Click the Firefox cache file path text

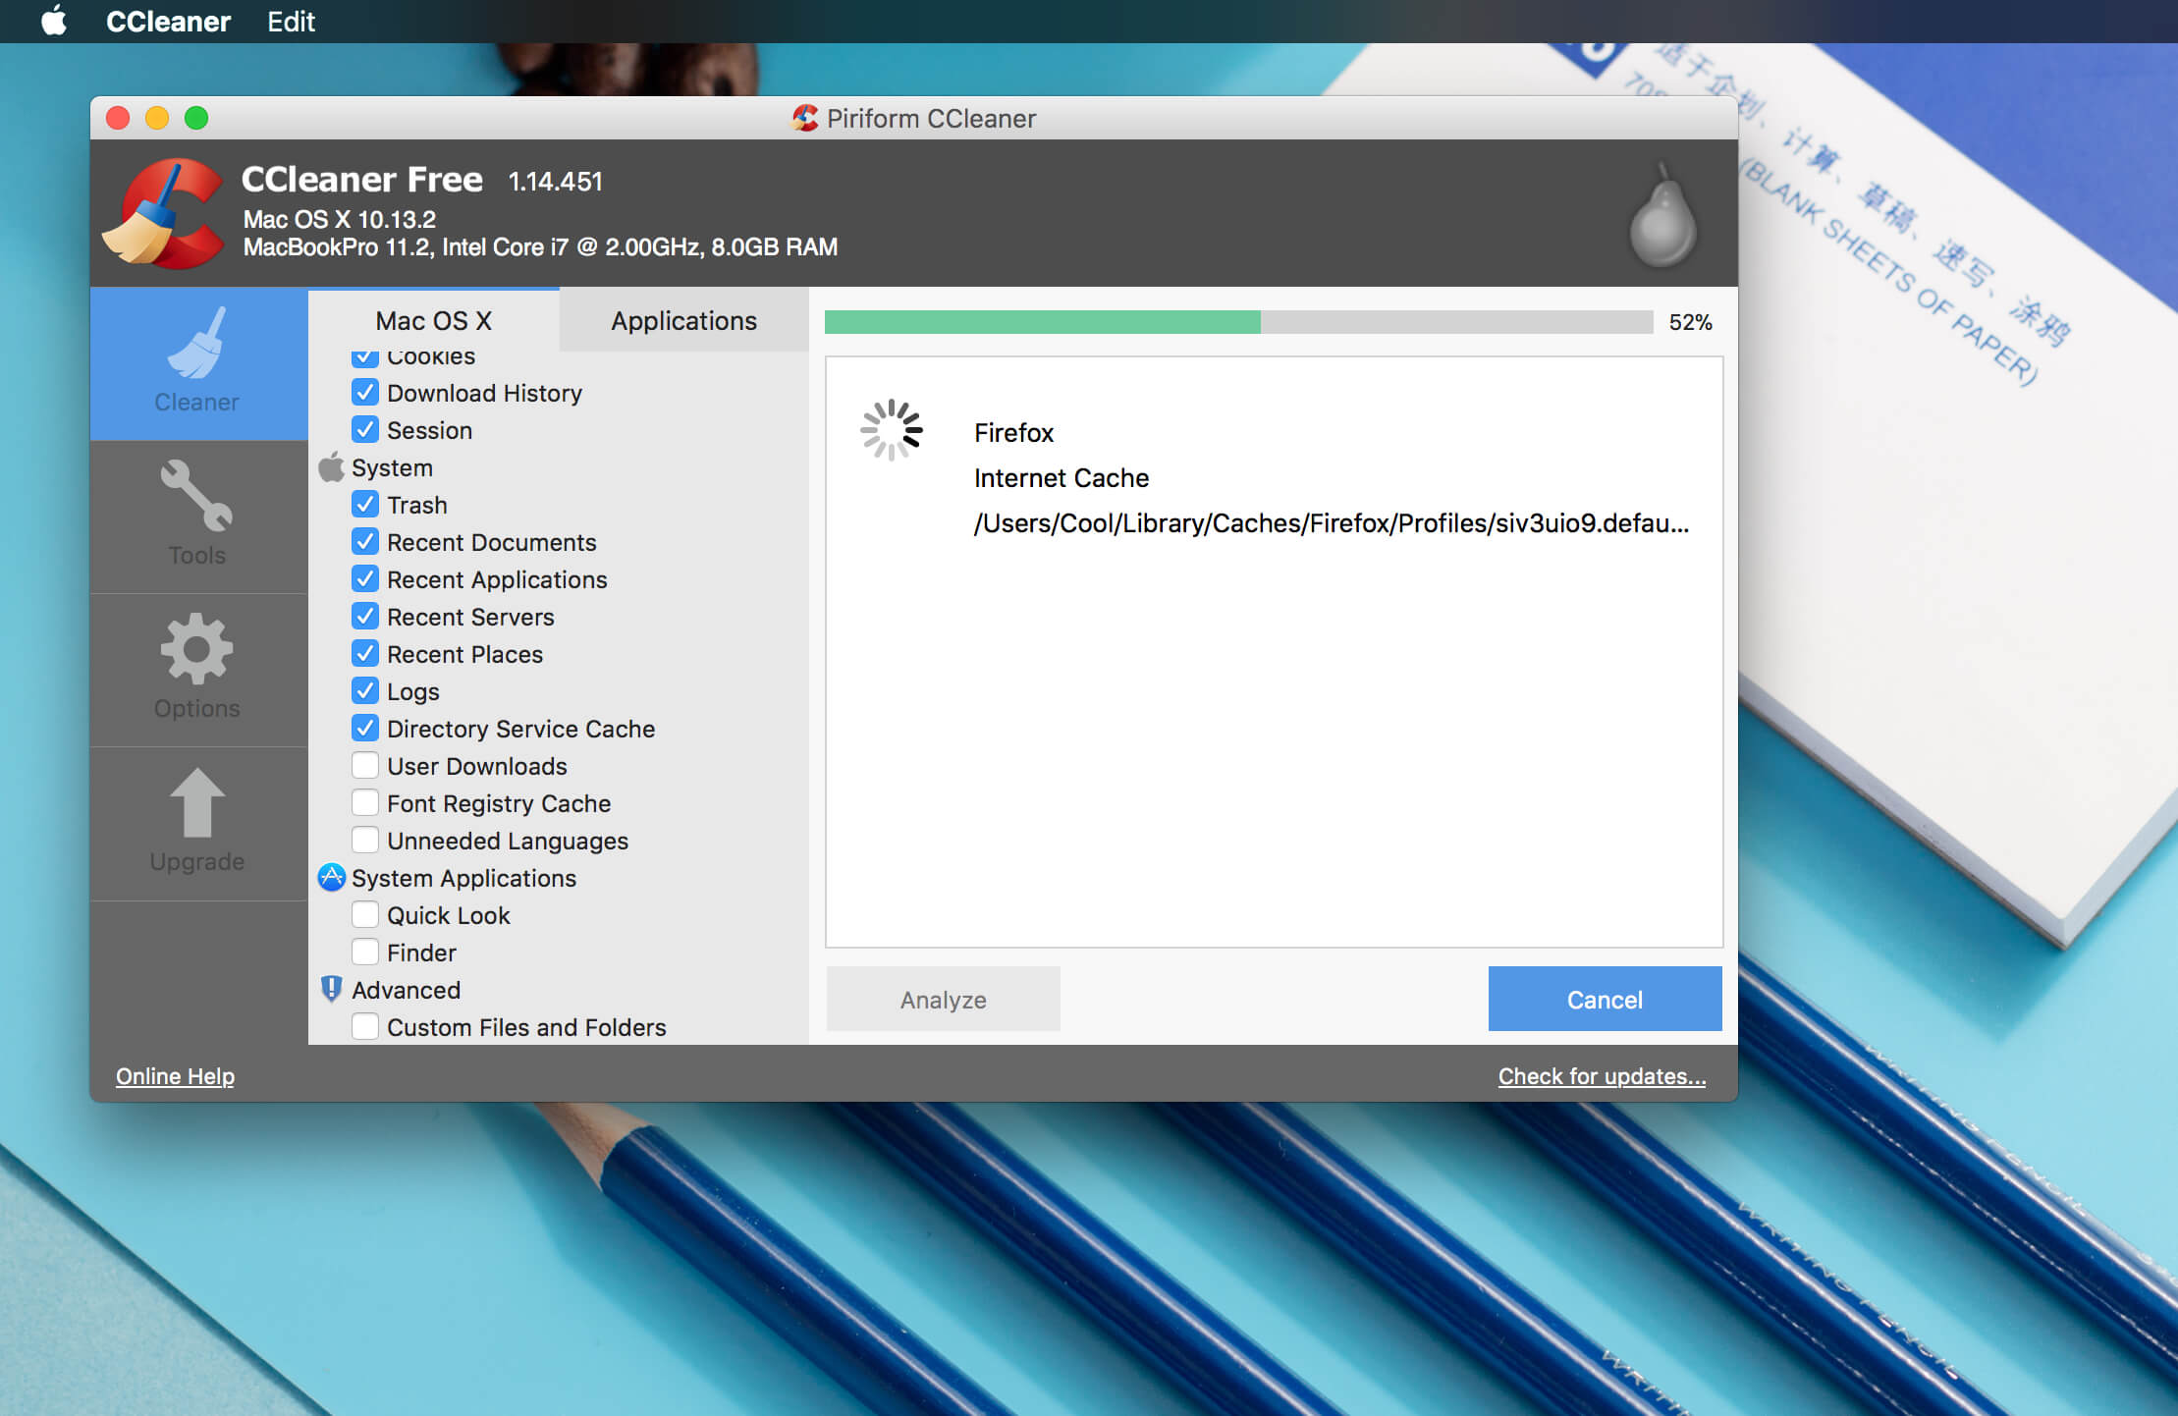(x=1332, y=523)
